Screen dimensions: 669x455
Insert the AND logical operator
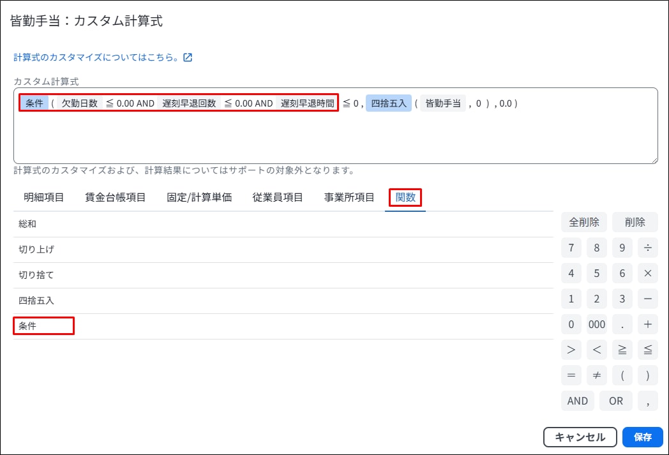(x=577, y=401)
